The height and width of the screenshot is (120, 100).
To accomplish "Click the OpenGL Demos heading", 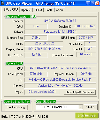I will (x=46, y=101).
